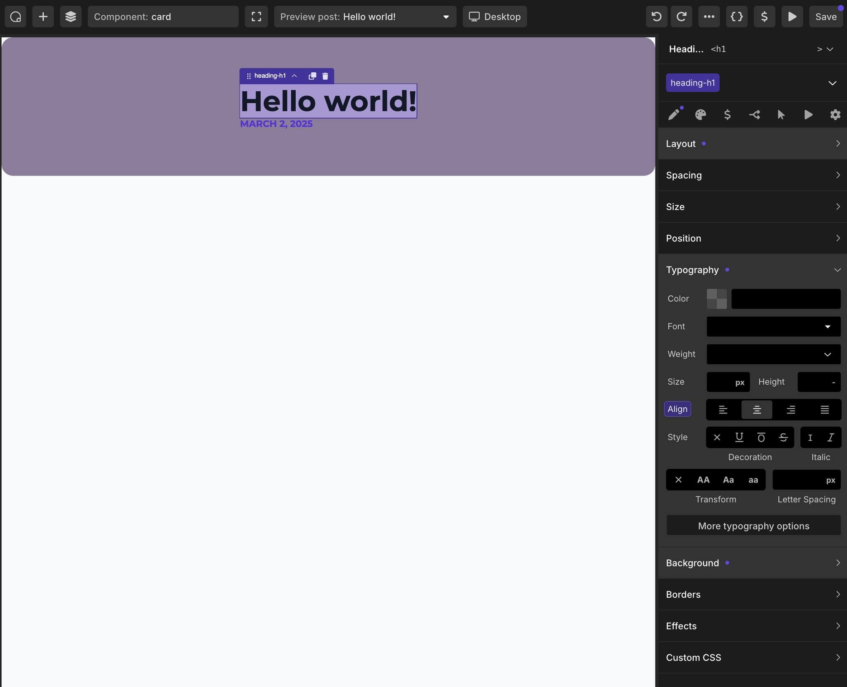Select the undo arrow icon
Image resolution: width=847 pixels, height=687 pixels.
[x=654, y=16]
